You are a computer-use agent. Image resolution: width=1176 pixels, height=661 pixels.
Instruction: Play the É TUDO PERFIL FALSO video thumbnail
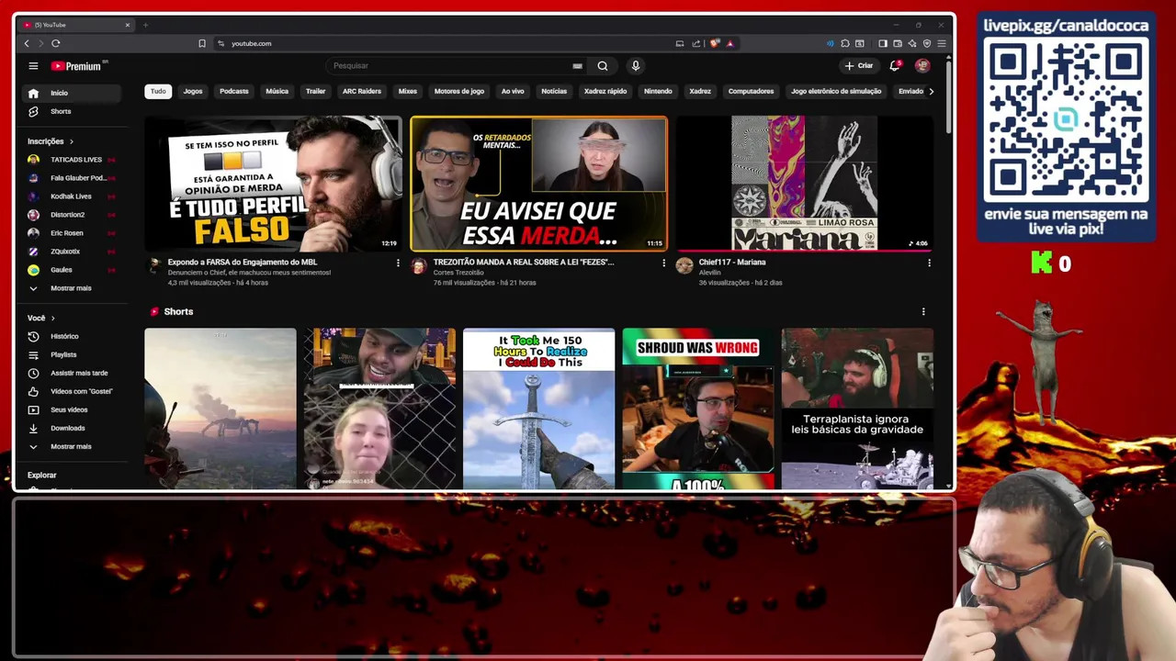[x=273, y=184]
